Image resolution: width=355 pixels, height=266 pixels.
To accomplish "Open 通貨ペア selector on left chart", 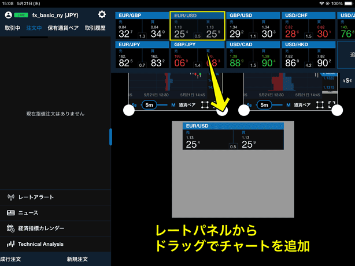I will (x=187, y=105).
